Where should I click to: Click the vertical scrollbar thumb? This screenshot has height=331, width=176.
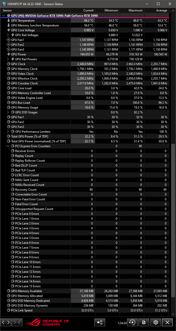tap(173, 220)
